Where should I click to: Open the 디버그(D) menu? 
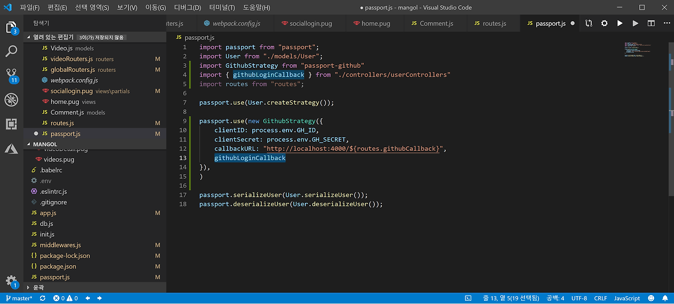(187, 7)
